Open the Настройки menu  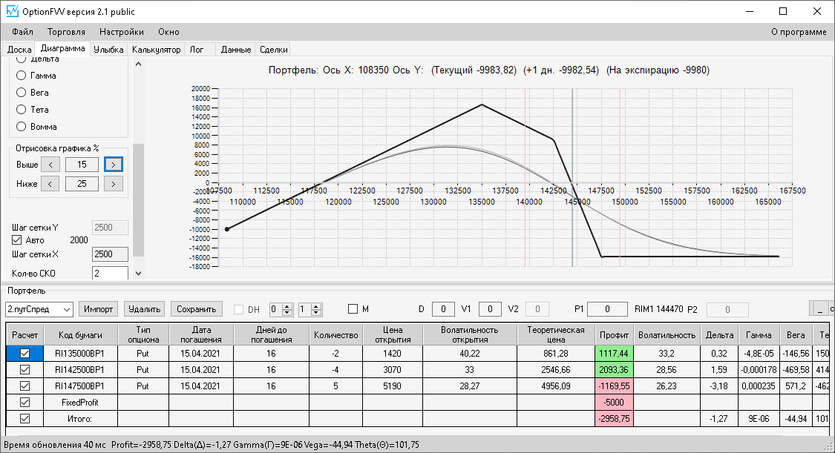(x=122, y=32)
